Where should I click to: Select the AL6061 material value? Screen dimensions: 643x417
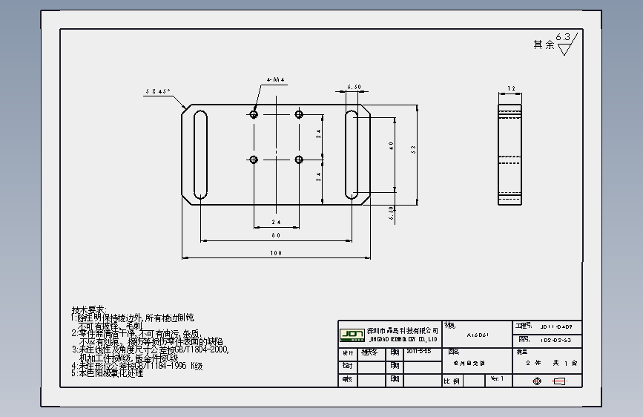click(x=478, y=335)
